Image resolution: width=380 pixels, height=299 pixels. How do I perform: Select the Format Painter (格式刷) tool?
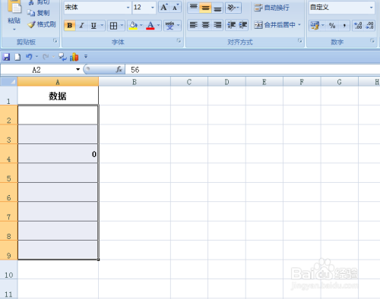point(42,24)
